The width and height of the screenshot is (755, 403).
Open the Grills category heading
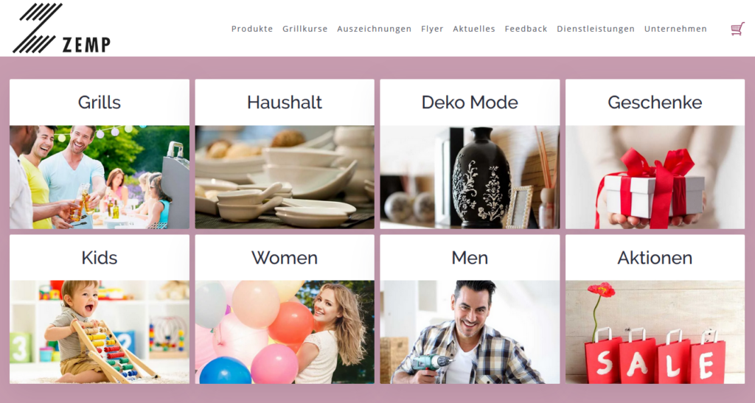[100, 102]
